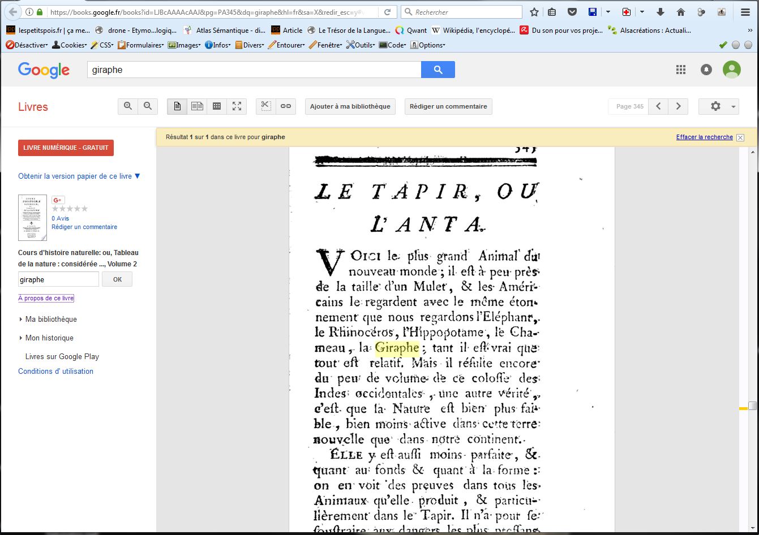Screen dimensions: 759x535
Task: Switch to thumbnail grid view
Action: (217, 106)
